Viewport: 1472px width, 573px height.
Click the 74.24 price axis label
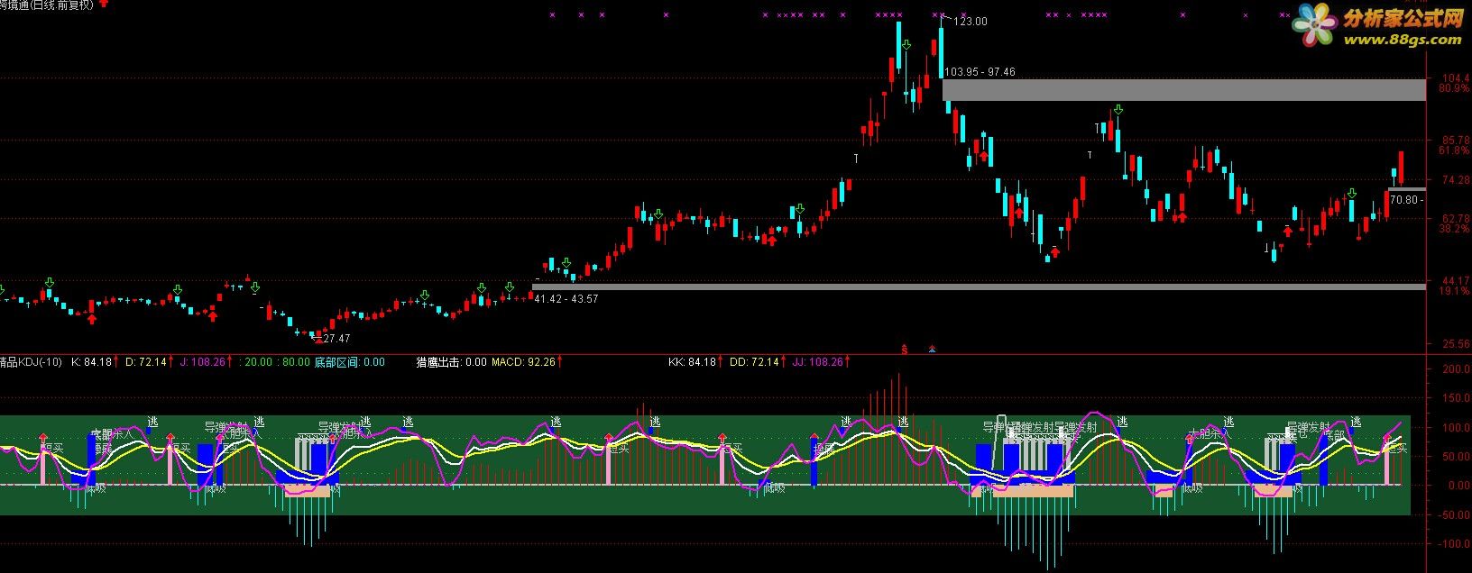coord(1456,180)
